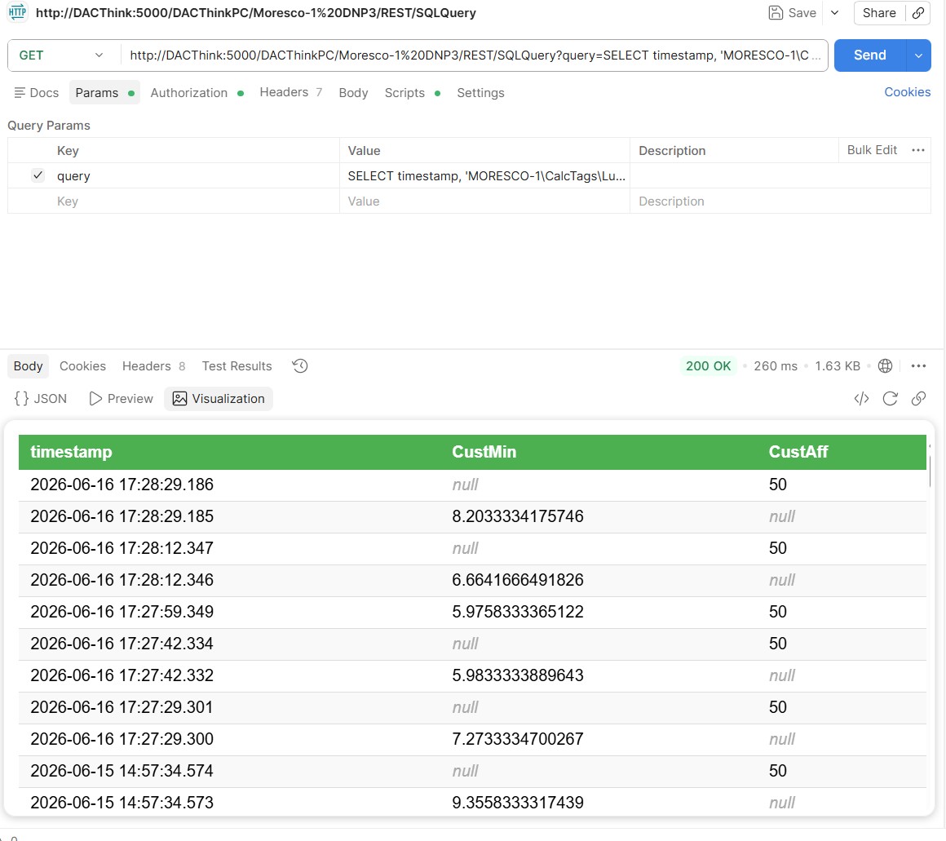The image size is (946, 841).
Task: Click the request URL input field
Action: tap(474, 55)
